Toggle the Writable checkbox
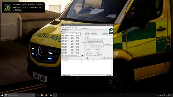Viewport: 173px width, 97px height. click(x=86, y=49)
